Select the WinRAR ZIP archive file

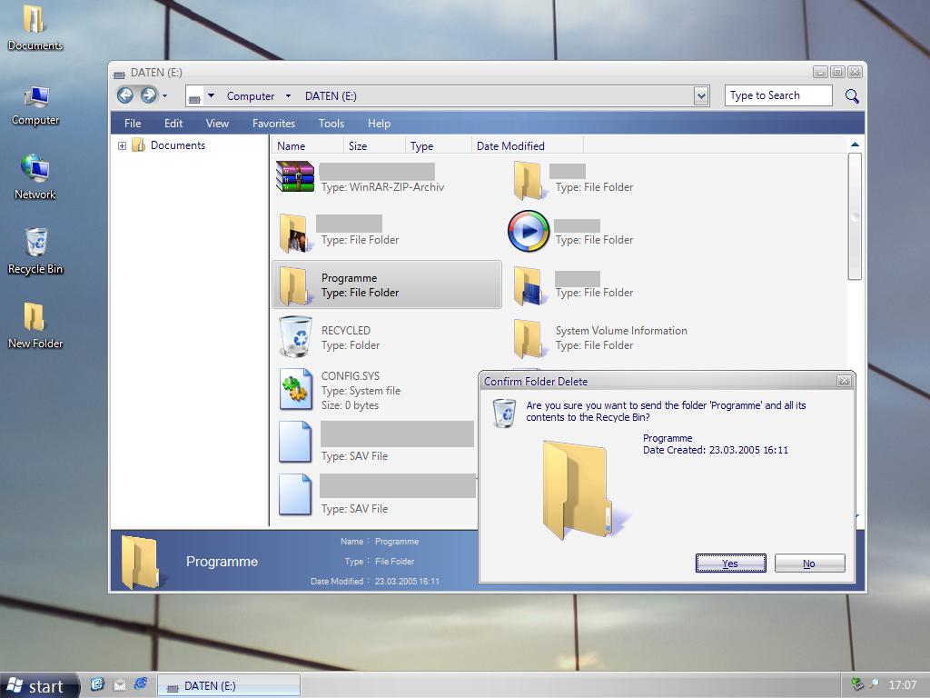tap(295, 178)
